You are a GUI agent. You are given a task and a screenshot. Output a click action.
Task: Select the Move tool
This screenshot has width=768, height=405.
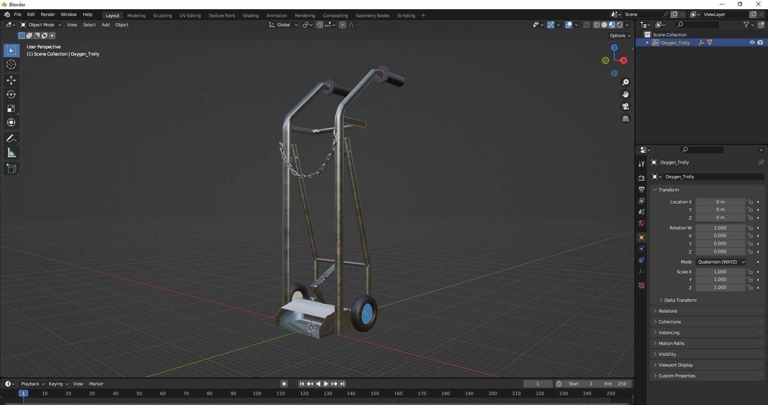click(11, 80)
